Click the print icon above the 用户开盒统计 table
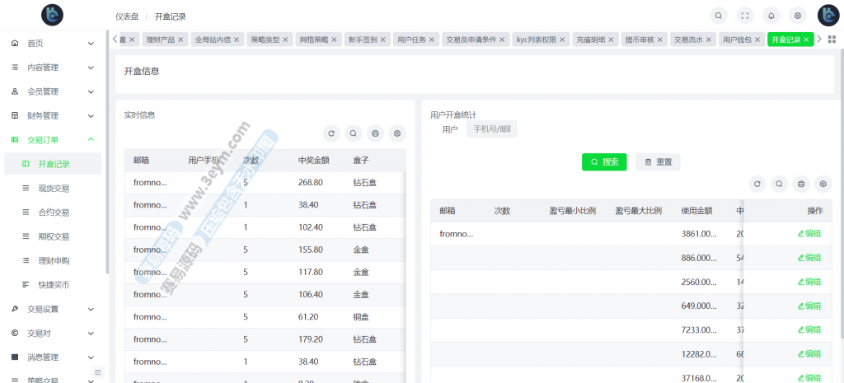 coord(801,184)
